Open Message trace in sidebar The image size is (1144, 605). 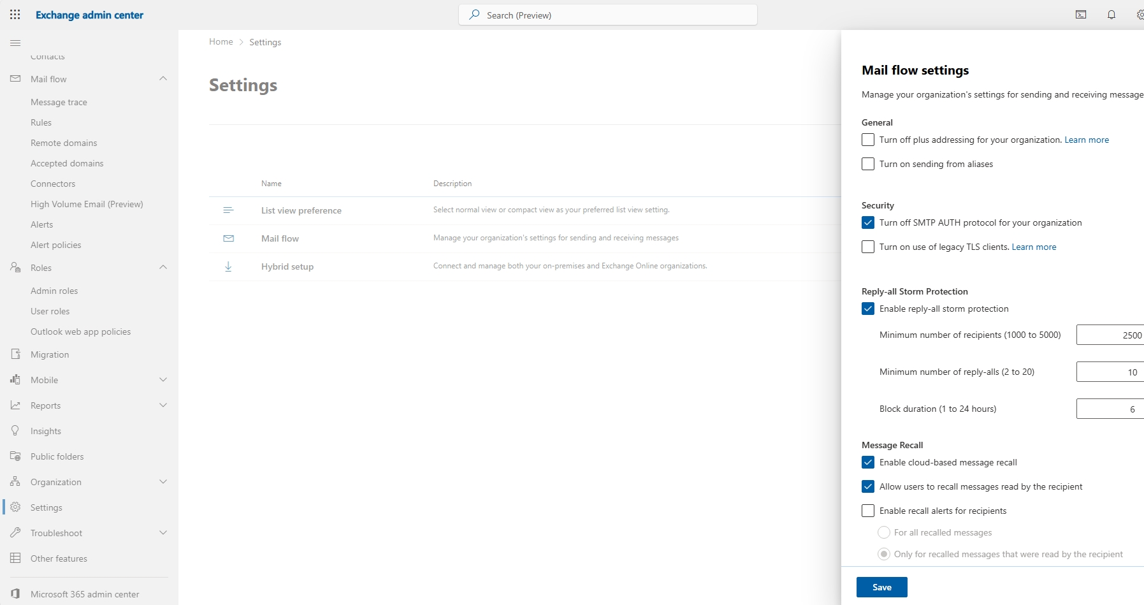59,102
